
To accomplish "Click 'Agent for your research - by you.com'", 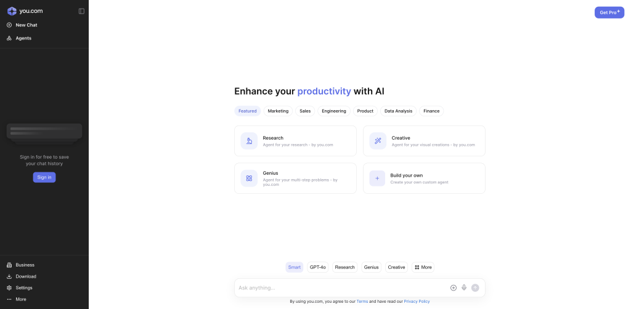I will (298, 145).
